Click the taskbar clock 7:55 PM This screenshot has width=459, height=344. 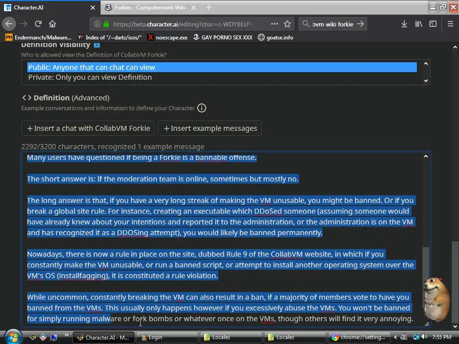click(442, 337)
